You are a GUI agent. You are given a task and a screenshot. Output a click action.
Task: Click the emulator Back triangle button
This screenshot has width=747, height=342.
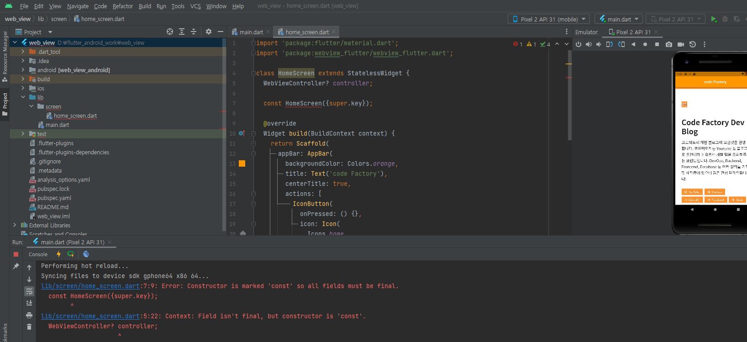coord(633,44)
